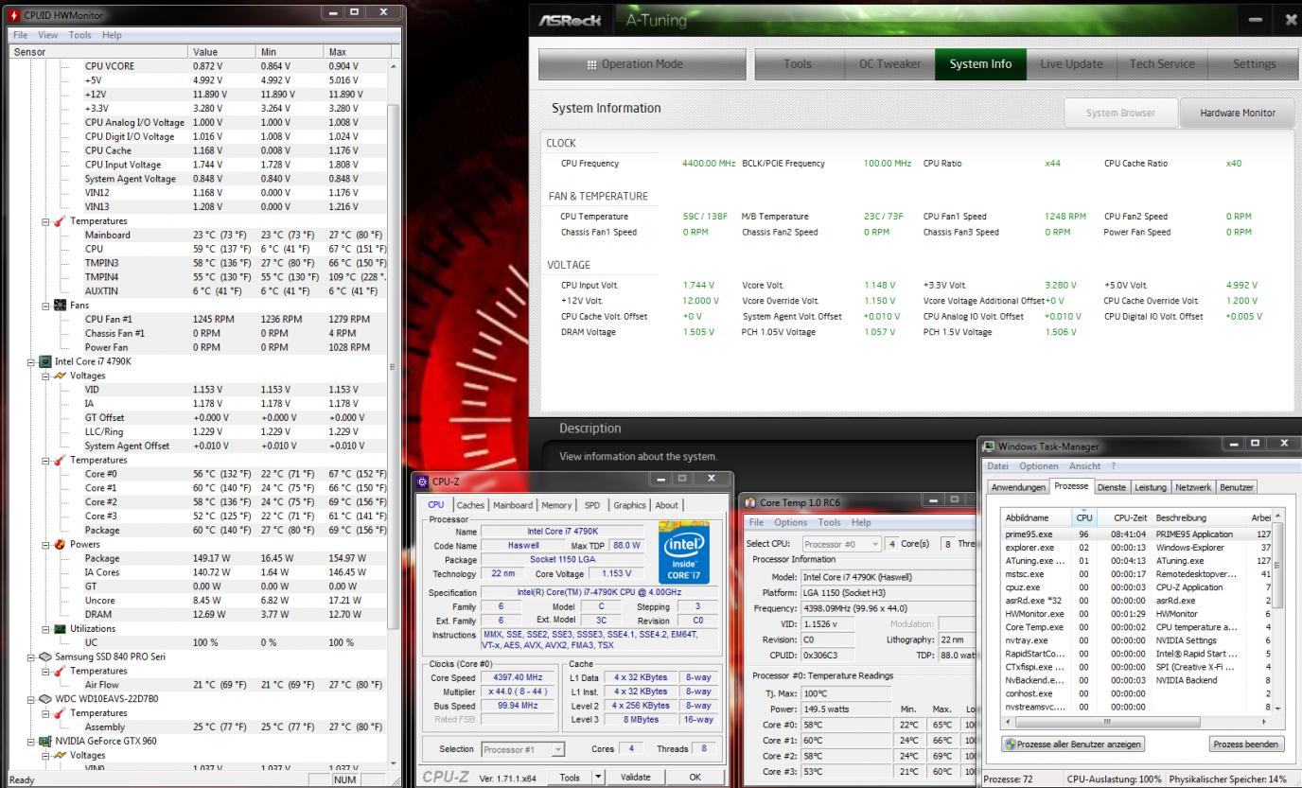The image size is (1302, 788).
Task: Switch to the OC Tweaker tab in A-Tuning
Action: pos(889,64)
